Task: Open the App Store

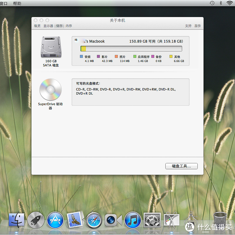Action: tap(55, 220)
